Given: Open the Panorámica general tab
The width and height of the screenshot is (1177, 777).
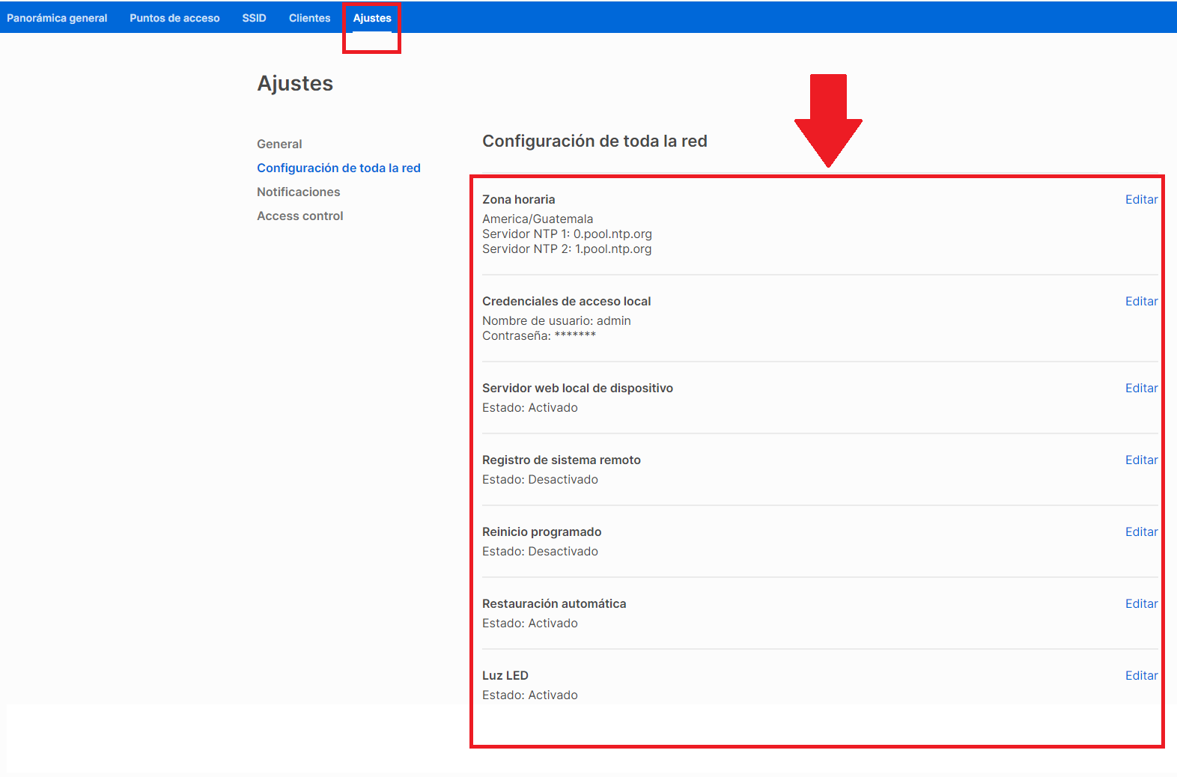Looking at the screenshot, I should (57, 18).
